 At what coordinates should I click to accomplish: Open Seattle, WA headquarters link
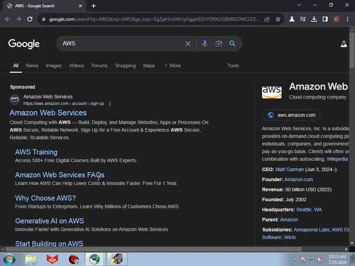coord(309,210)
